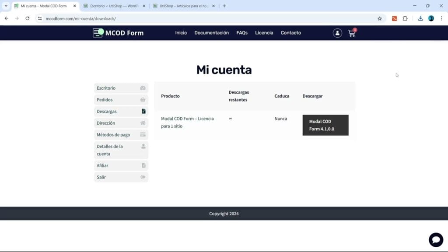
Task: Close the UtilShop Artículos tab
Action: coord(213,6)
